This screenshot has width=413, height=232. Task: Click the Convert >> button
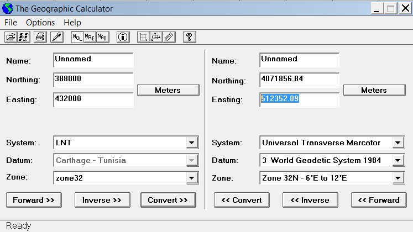[168, 200]
